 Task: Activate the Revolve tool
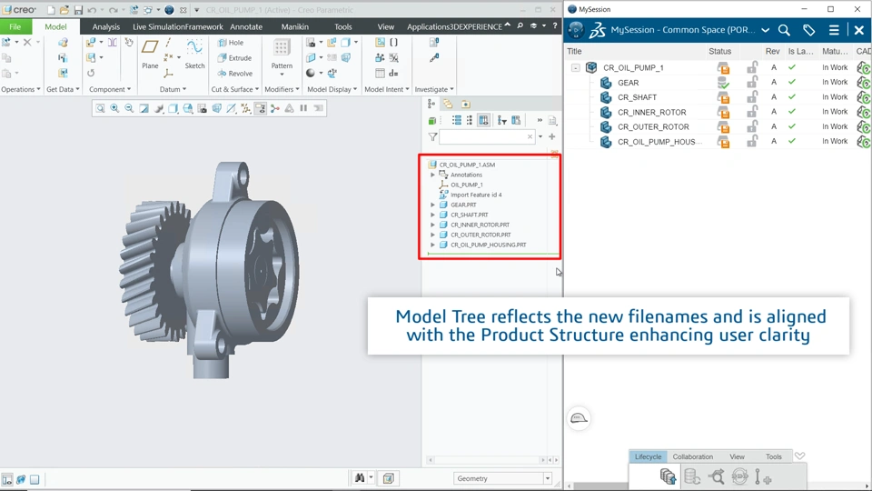(235, 74)
